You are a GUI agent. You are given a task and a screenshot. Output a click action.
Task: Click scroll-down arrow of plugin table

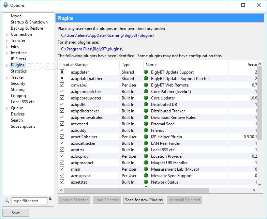coord(259,184)
